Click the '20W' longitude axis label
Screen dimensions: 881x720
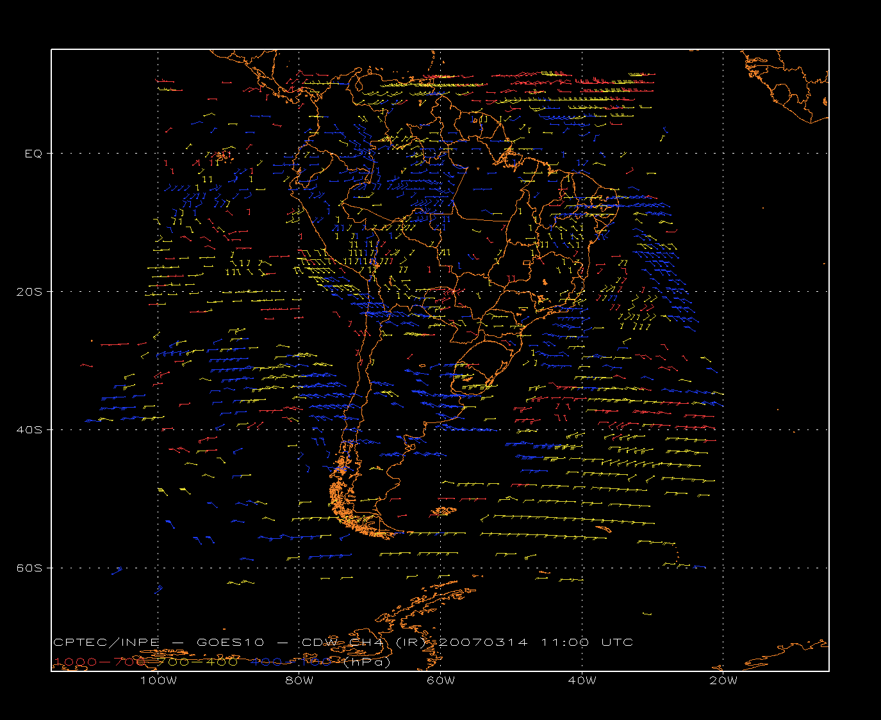[723, 681]
